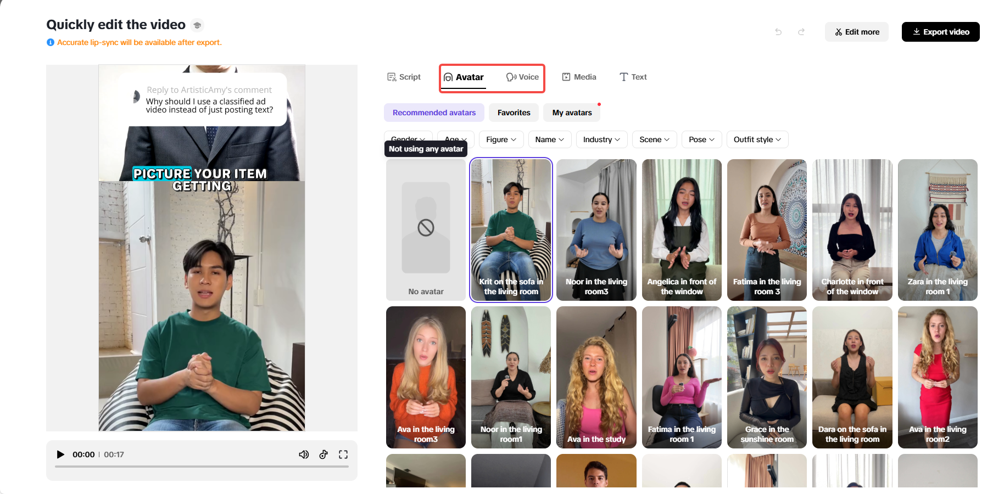
Task: Select Fatima in the living room 1
Action: pos(682,378)
